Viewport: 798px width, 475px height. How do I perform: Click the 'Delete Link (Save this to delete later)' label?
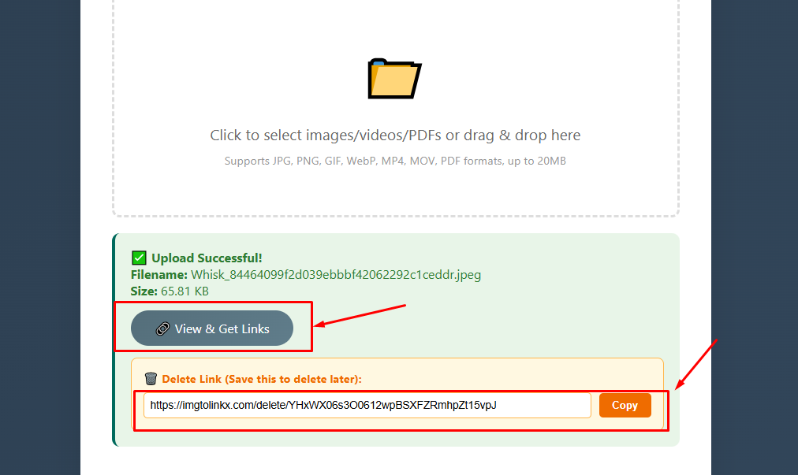(x=262, y=379)
